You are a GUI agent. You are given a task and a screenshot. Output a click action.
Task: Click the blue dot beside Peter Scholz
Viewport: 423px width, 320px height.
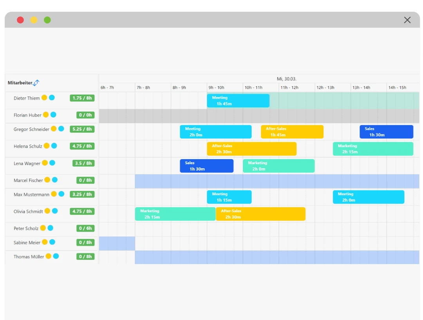(51, 228)
